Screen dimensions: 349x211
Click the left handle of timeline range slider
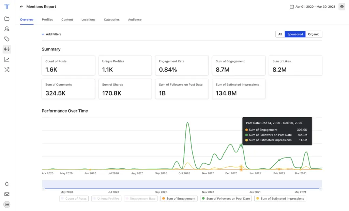click(x=43, y=189)
